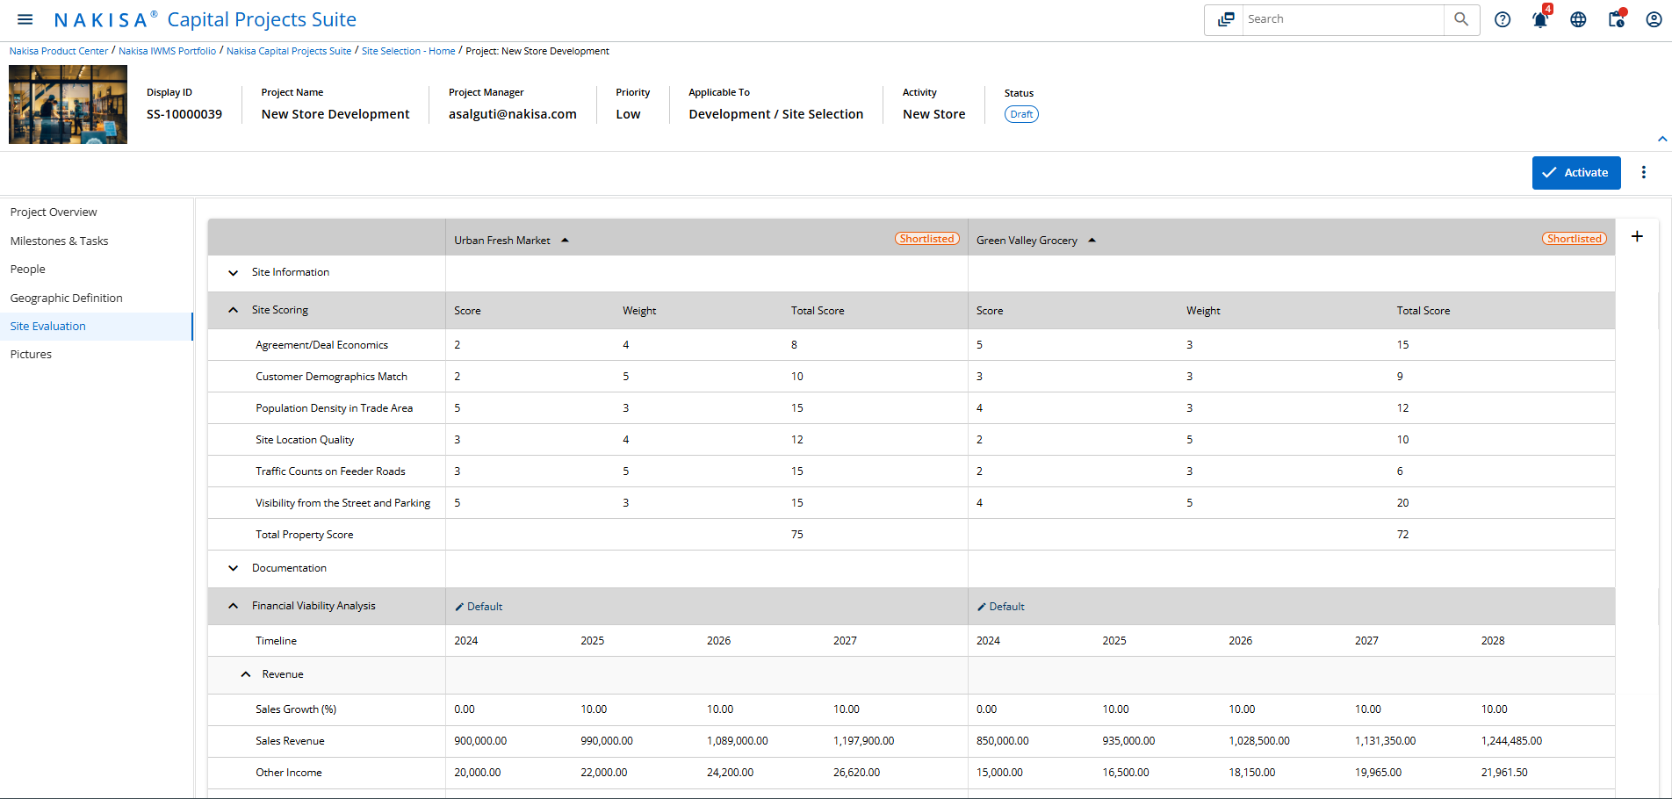Open Milestones & Tasks in sidebar
The image size is (1672, 799).
pos(59,241)
